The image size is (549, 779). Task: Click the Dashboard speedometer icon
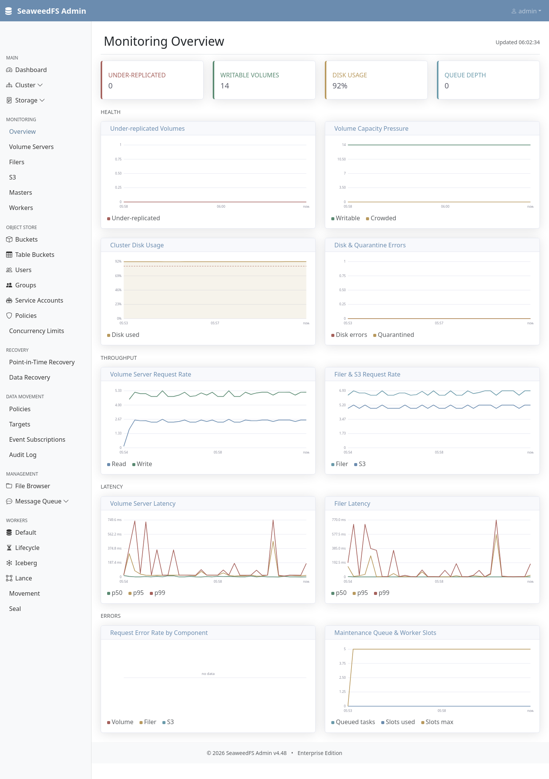click(9, 70)
